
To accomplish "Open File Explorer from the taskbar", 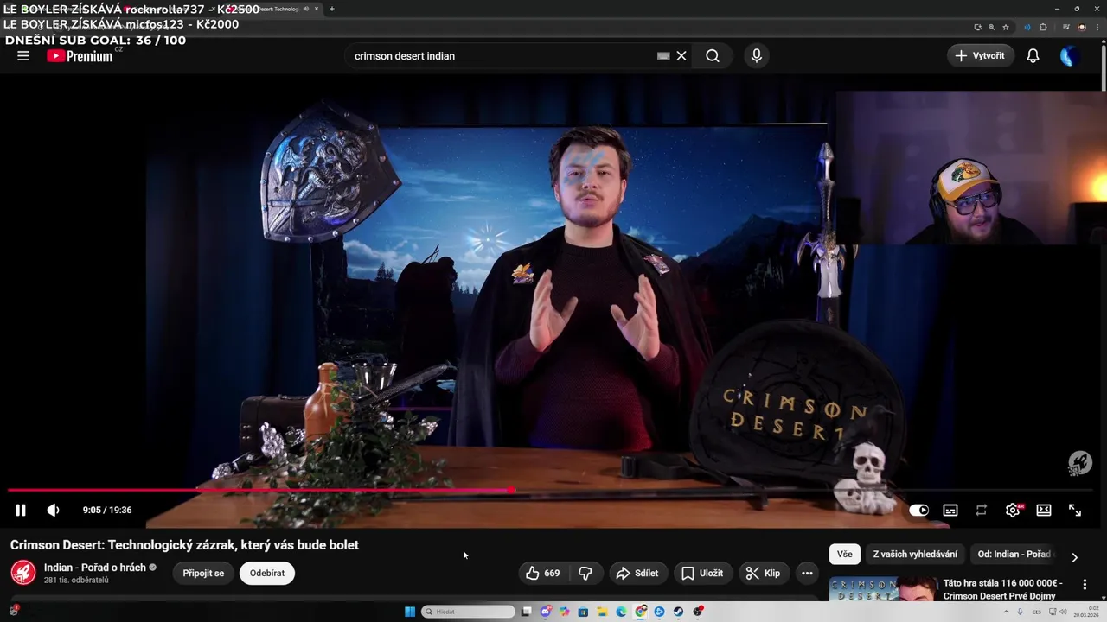I will tap(603, 612).
